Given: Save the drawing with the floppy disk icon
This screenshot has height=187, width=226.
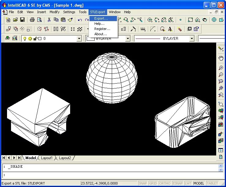Looking at the screenshot, I should [22, 20].
